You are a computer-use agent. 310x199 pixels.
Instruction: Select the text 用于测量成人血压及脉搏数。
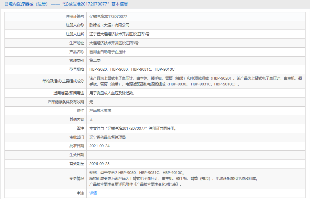coord(112,93)
